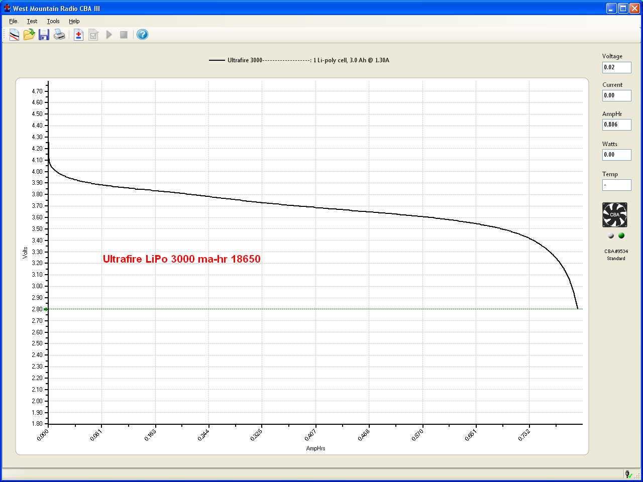Print the discharge graph via printer icon
The image size is (643, 482).
point(59,35)
